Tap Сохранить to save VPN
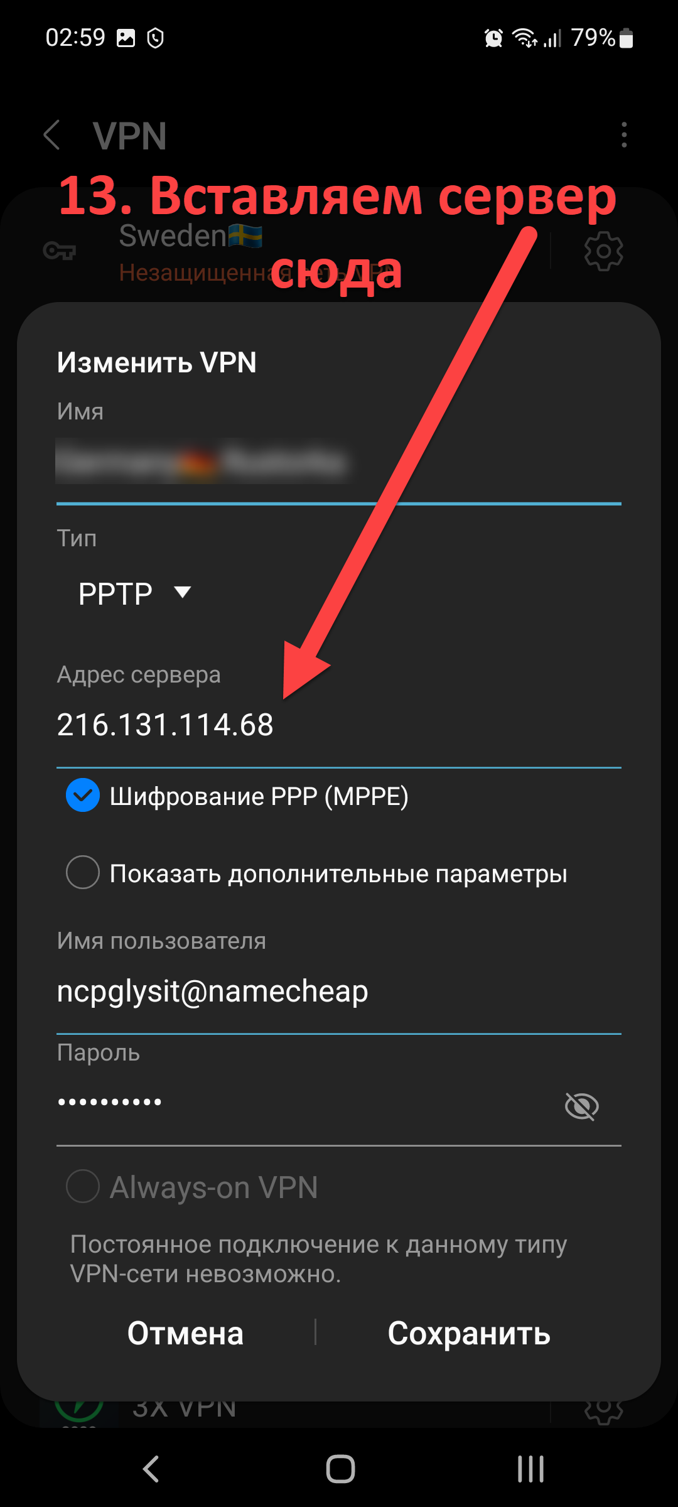The image size is (678, 1507). point(469,1333)
